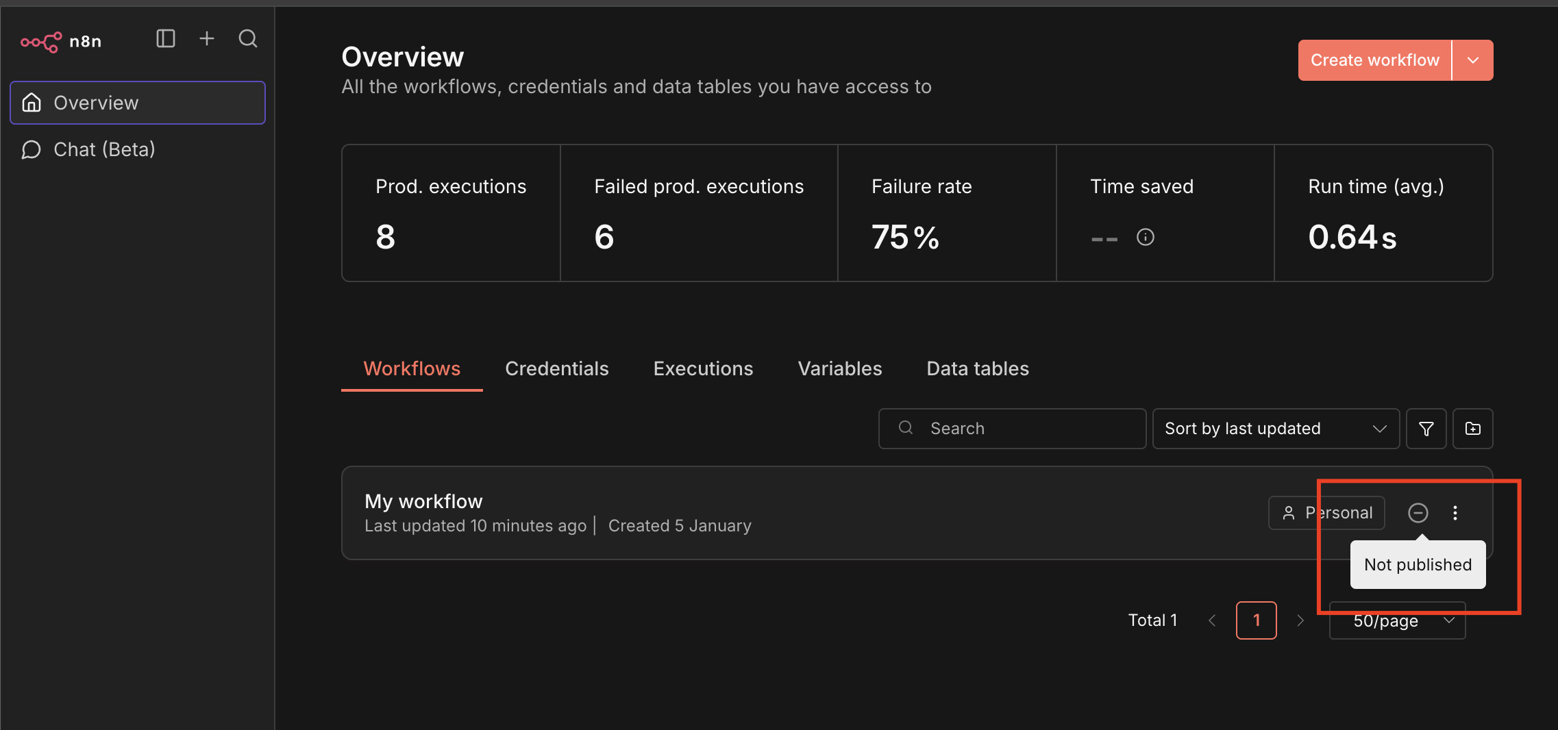1558x730 pixels.
Task: Open My workflow three-dot actions menu
Action: tap(1455, 513)
